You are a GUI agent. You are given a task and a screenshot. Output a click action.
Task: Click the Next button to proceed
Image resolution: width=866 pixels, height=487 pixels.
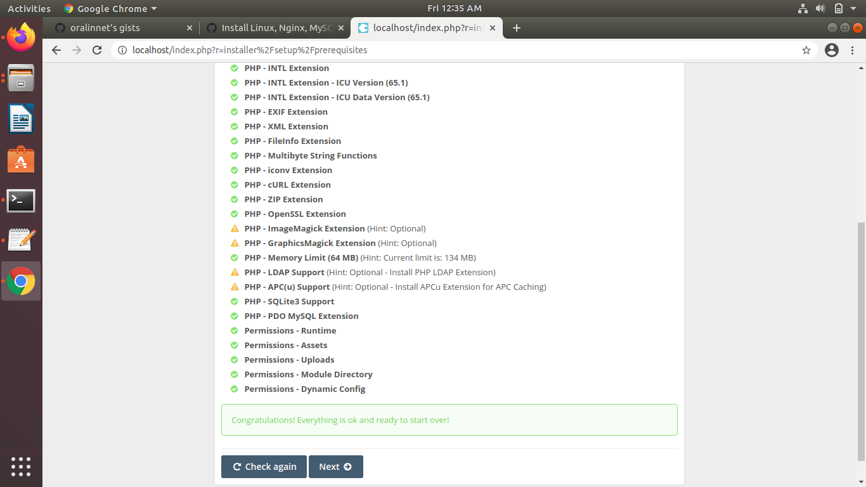[335, 466]
